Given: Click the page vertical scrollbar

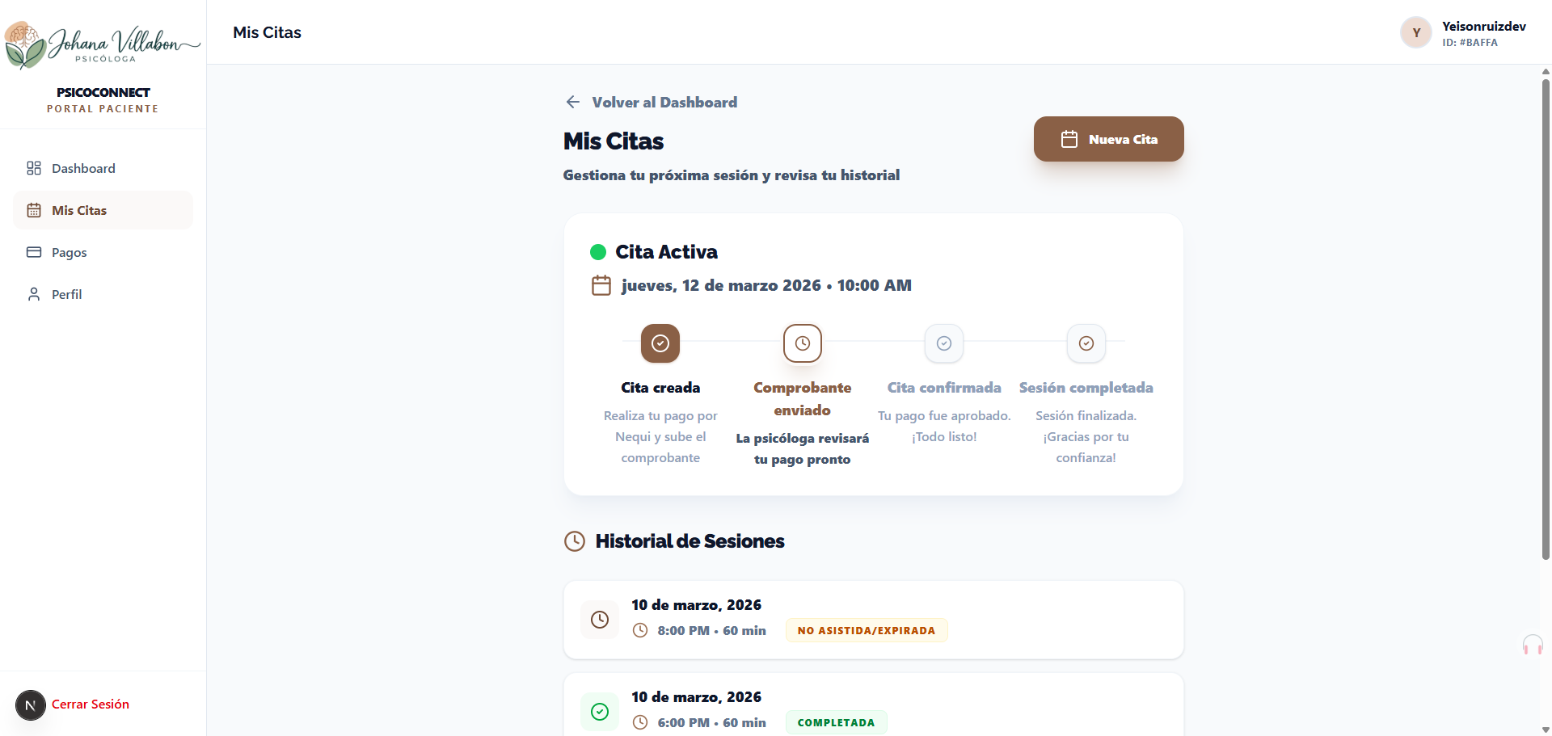Looking at the screenshot, I should pos(1546,323).
